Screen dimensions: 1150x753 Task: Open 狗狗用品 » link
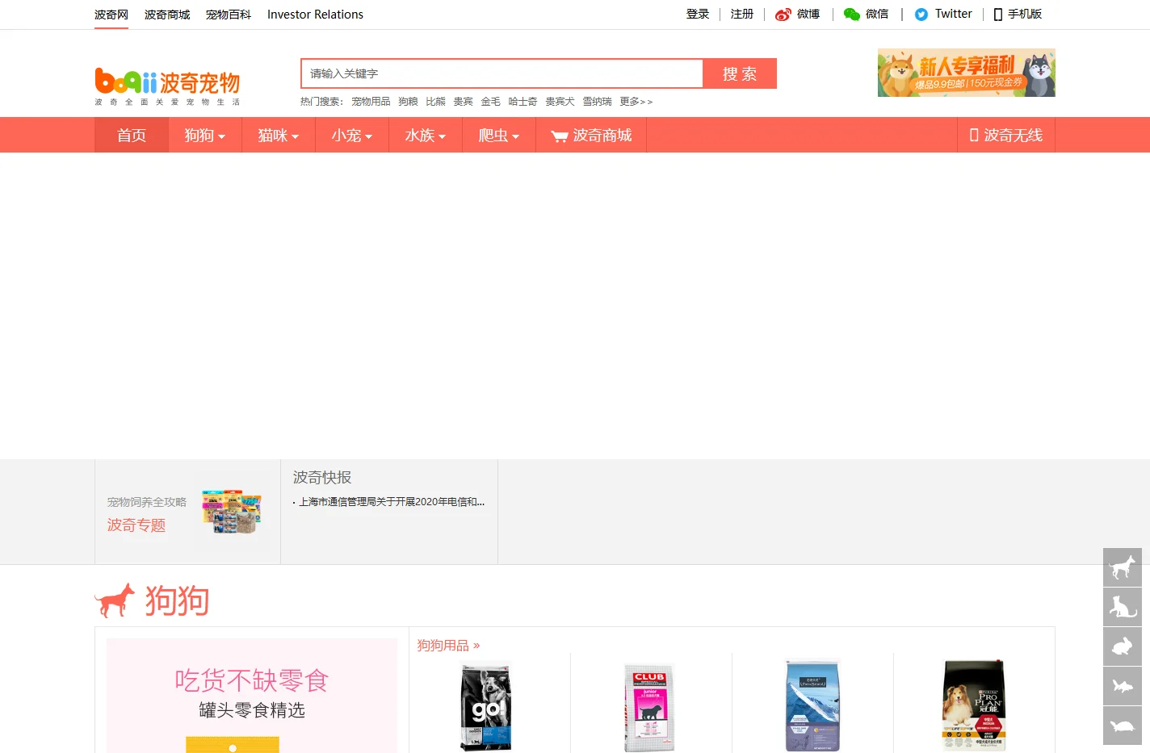[448, 646]
